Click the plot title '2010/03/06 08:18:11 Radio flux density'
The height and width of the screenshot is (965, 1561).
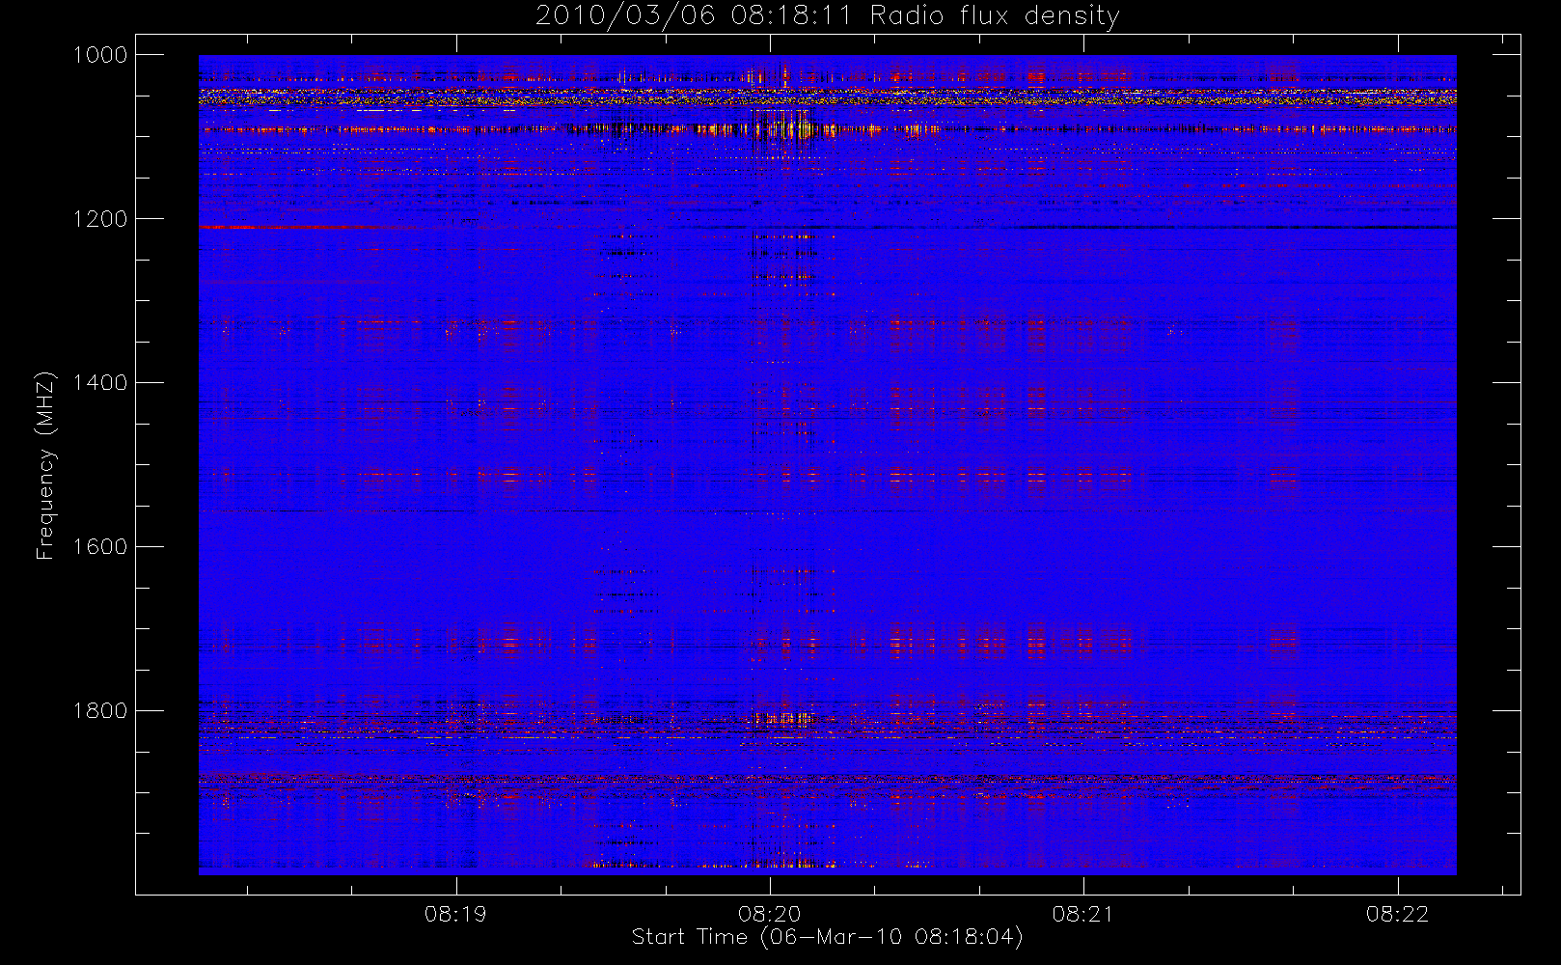pyautogui.click(x=828, y=16)
